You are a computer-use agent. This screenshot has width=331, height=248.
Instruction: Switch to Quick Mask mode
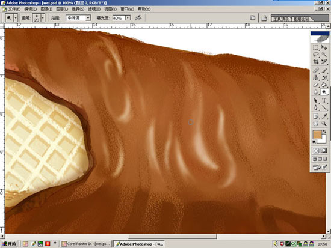(x=324, y=151)
